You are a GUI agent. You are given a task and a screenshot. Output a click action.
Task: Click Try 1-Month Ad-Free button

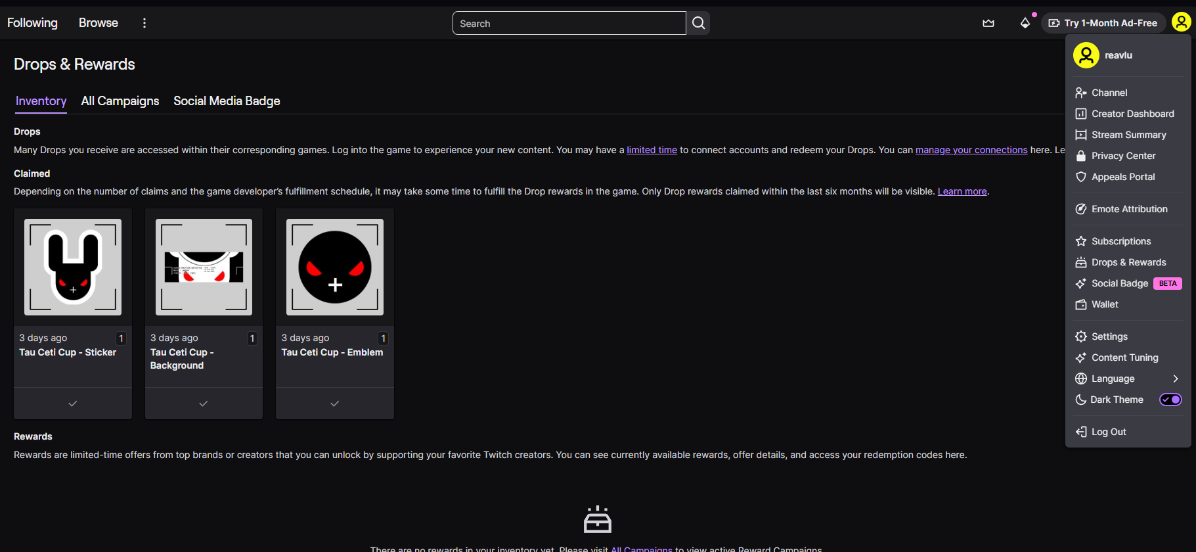(1103, 23)
